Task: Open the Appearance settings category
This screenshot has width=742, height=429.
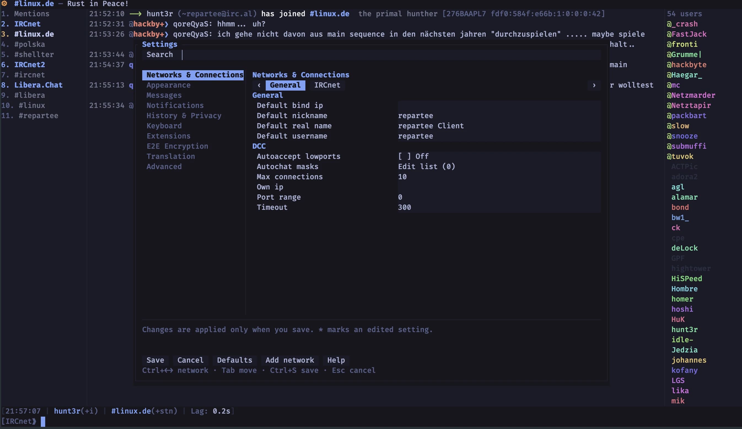Action: [x=168, y=85]
